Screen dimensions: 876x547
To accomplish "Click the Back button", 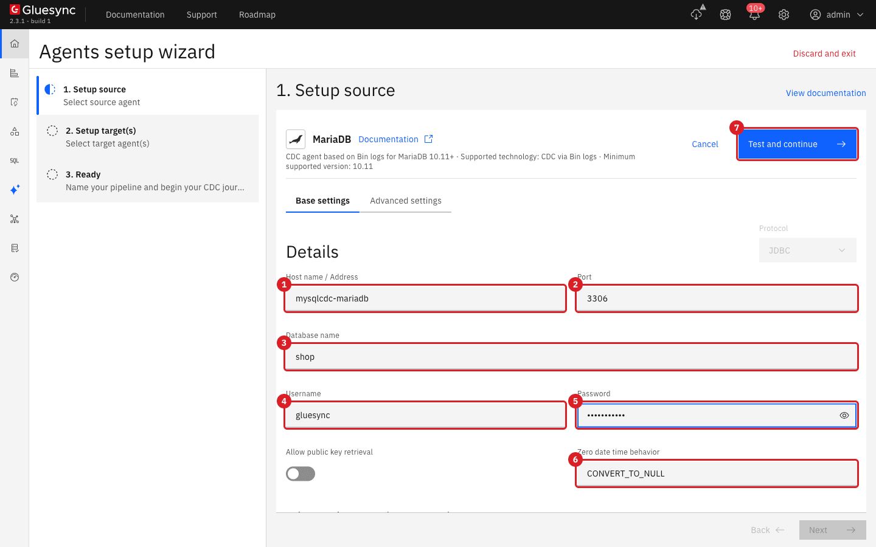I will [x=767, y=530].
